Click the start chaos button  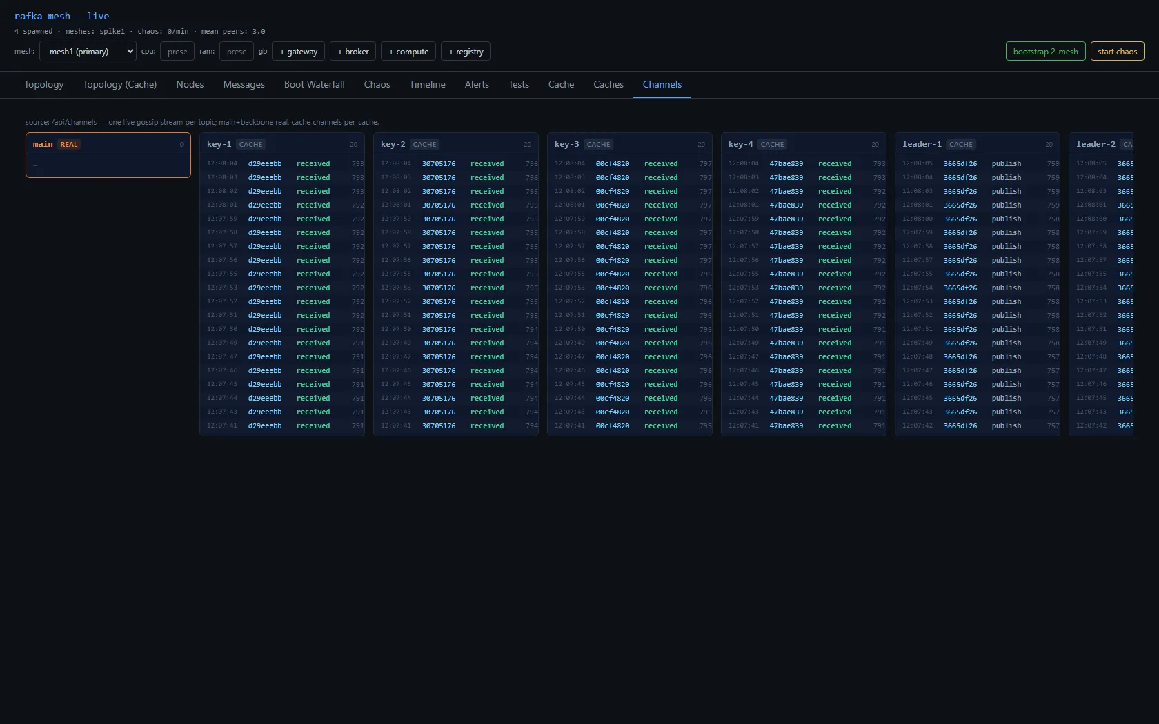(x=1117, y=52)
